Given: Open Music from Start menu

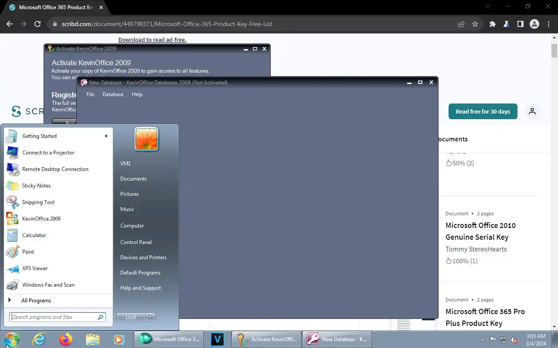Looking at the screenshot, I should point(127,209).
